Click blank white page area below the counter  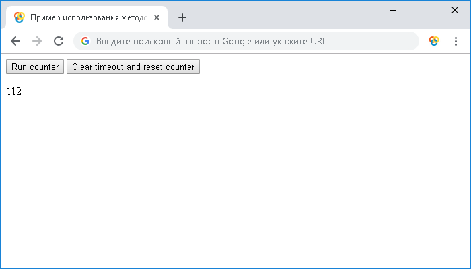235,182
